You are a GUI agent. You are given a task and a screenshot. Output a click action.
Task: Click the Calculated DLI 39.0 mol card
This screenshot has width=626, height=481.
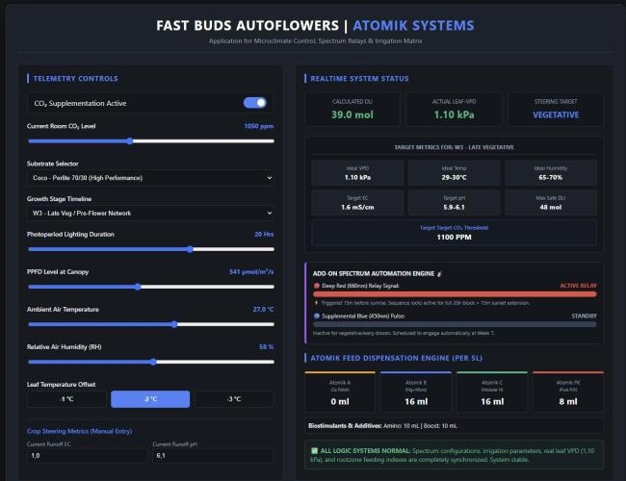point(352,110)
